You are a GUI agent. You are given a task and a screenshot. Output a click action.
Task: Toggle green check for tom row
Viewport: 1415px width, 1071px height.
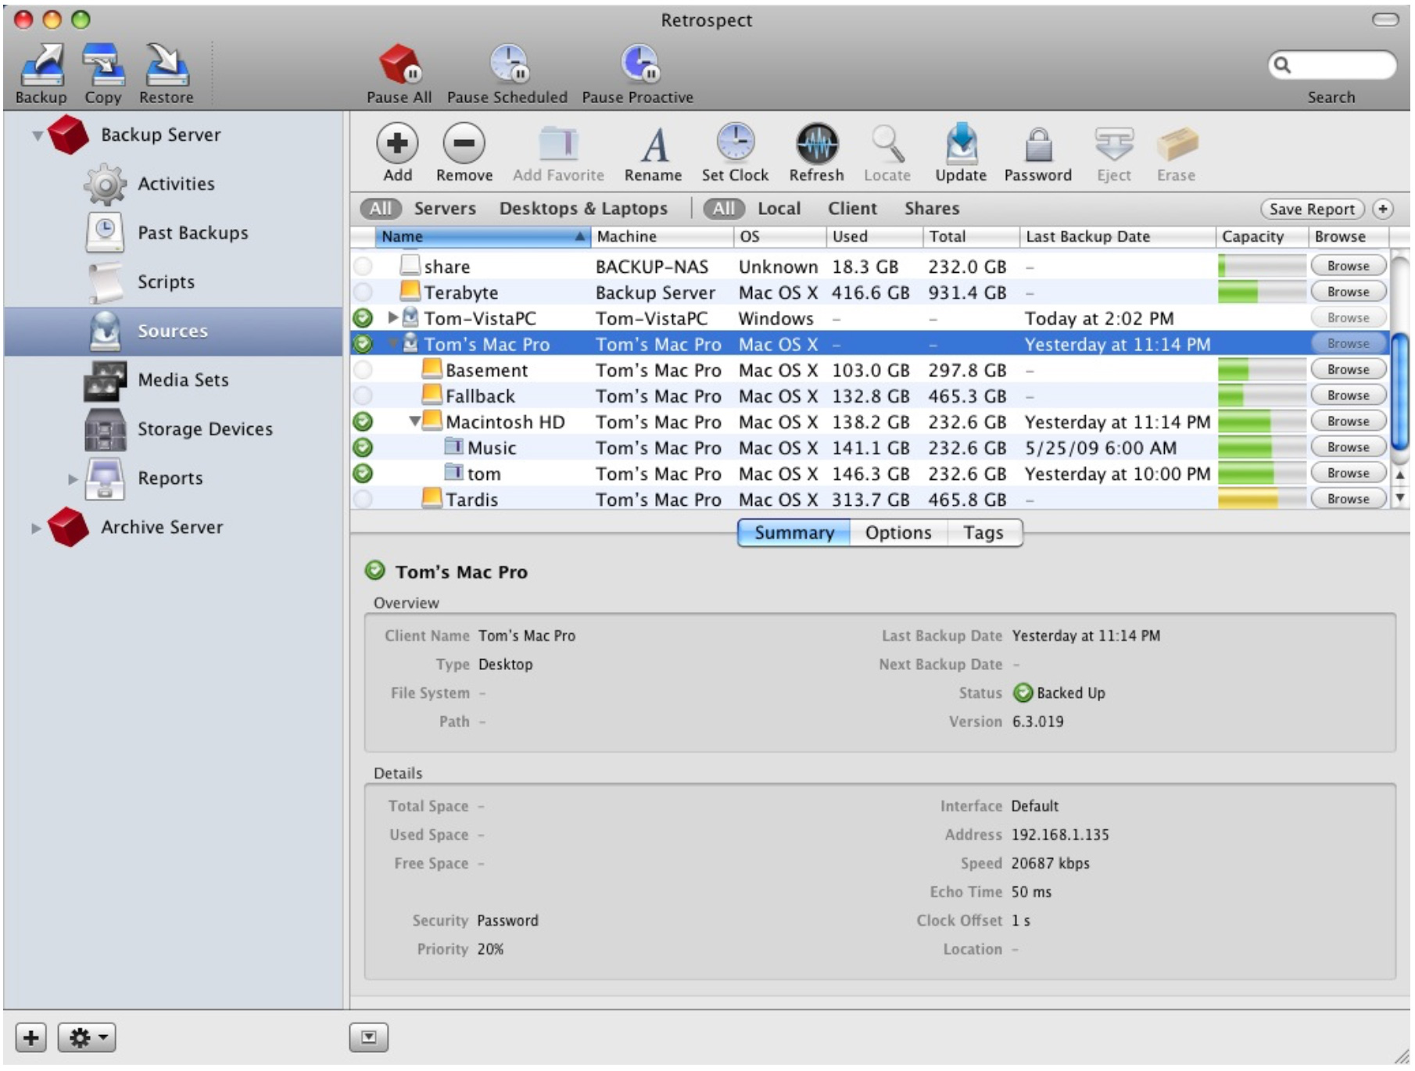coord(363,474)
